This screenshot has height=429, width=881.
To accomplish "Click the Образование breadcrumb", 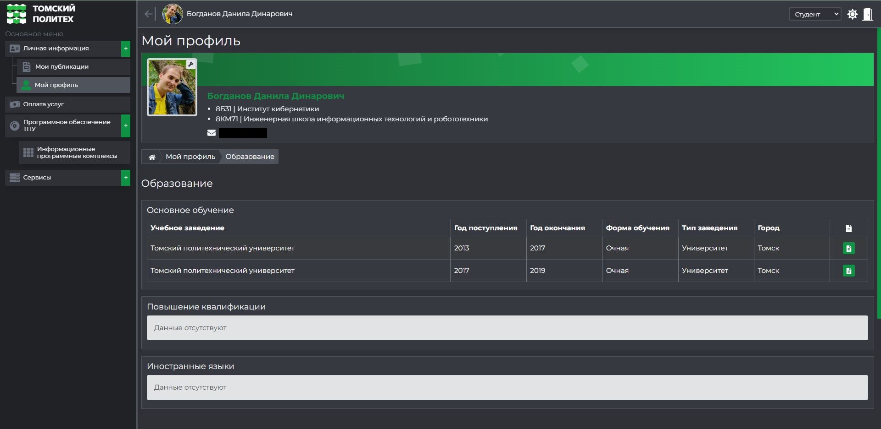I will tap(250, 157).
